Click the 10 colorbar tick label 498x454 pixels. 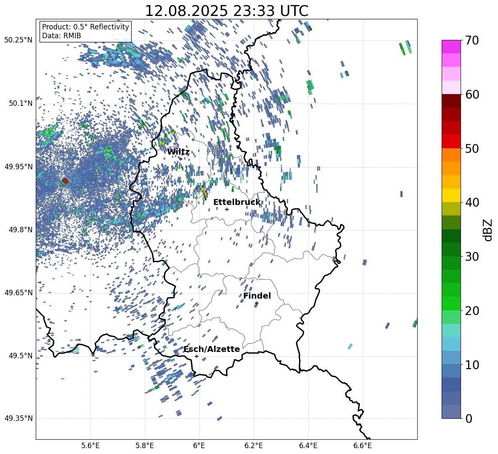[472, 365]
